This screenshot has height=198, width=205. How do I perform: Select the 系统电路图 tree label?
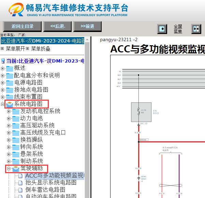click(28, 104)
